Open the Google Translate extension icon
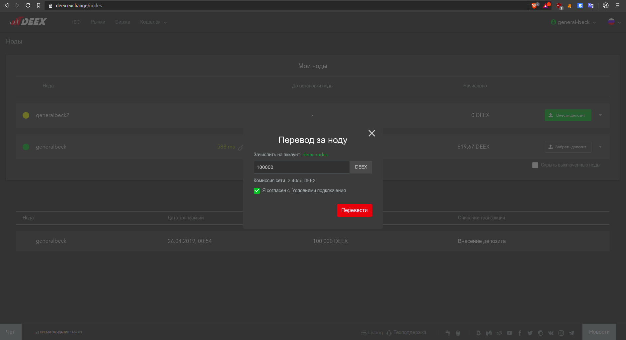626x340 pixels. (x=591, y=6)
